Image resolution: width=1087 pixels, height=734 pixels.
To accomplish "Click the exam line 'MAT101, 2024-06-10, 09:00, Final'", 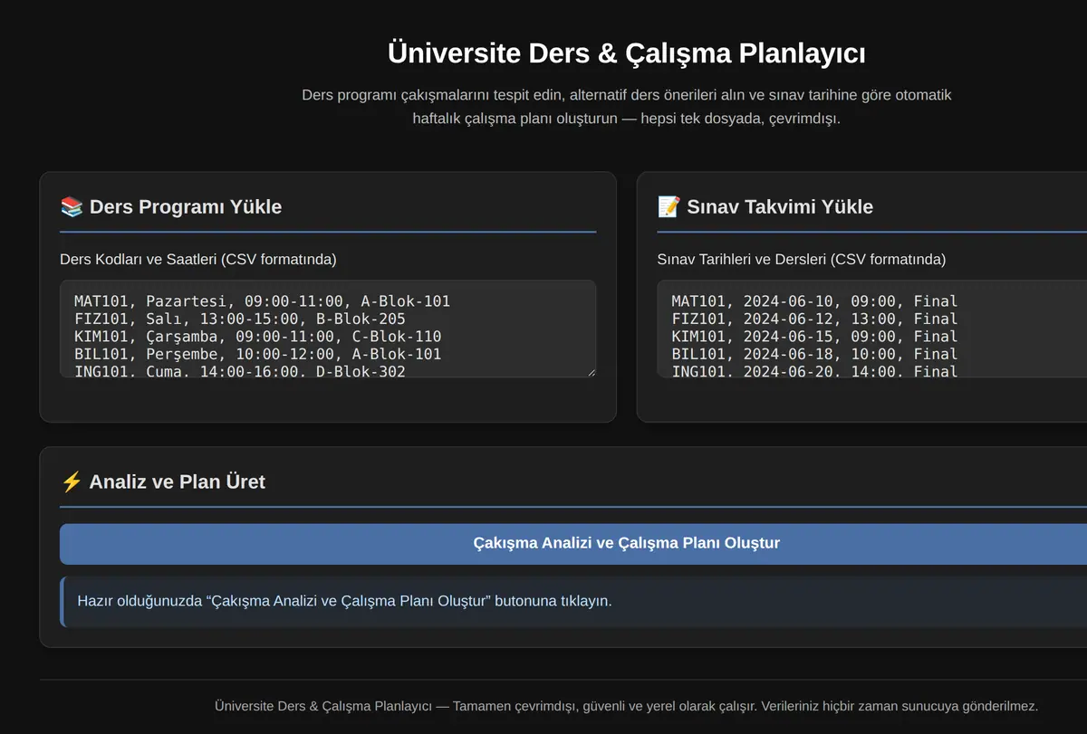I will (x=814, y=301).
